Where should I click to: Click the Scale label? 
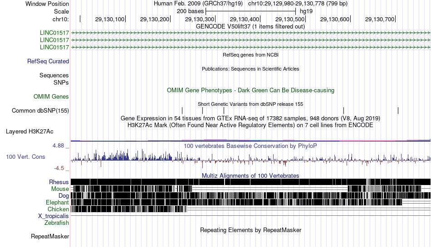[x=61, y=11]
